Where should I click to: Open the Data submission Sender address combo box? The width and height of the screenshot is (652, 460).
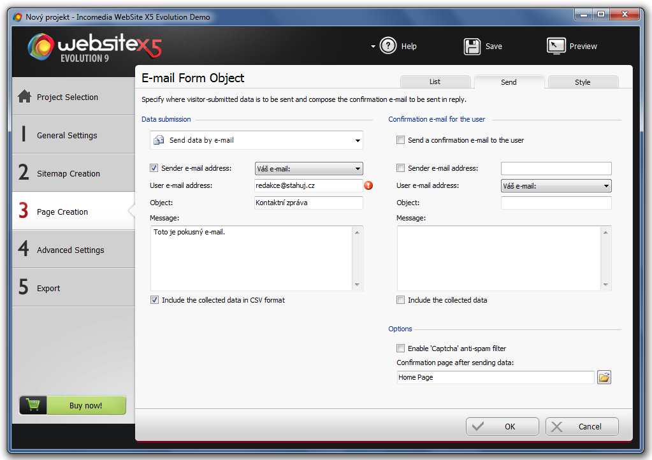point(308,168)
